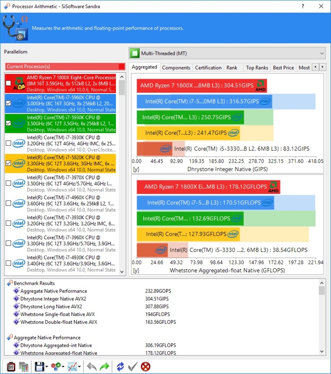Click the tab strip scroll-left arrow
The height and width of the screenshot is (374, 331).
point(316,67)
